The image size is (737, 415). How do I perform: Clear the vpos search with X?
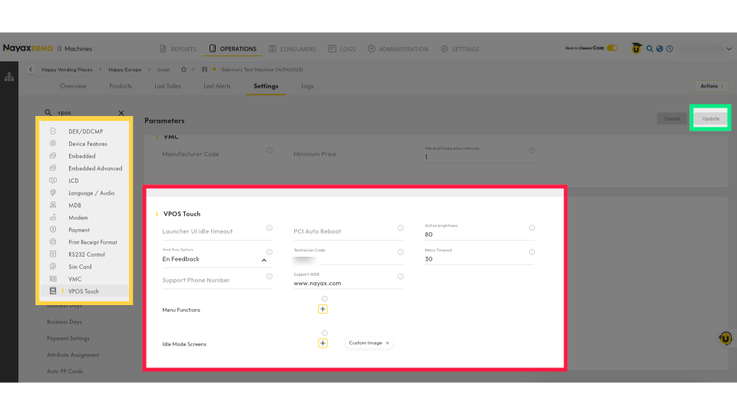[121, 113]
